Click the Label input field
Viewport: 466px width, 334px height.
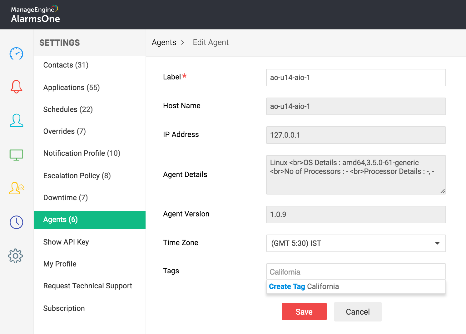[x=356, y=78]
